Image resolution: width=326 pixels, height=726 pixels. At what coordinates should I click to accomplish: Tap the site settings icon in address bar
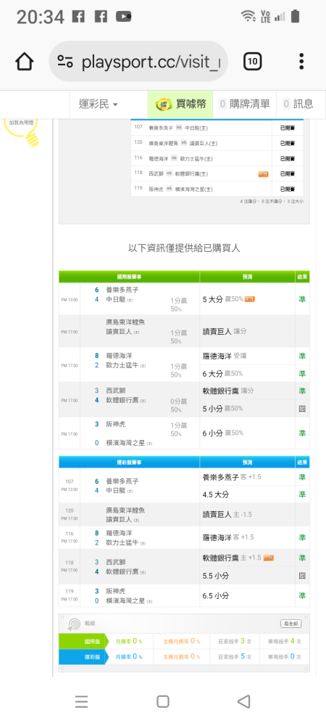(65, 62)
